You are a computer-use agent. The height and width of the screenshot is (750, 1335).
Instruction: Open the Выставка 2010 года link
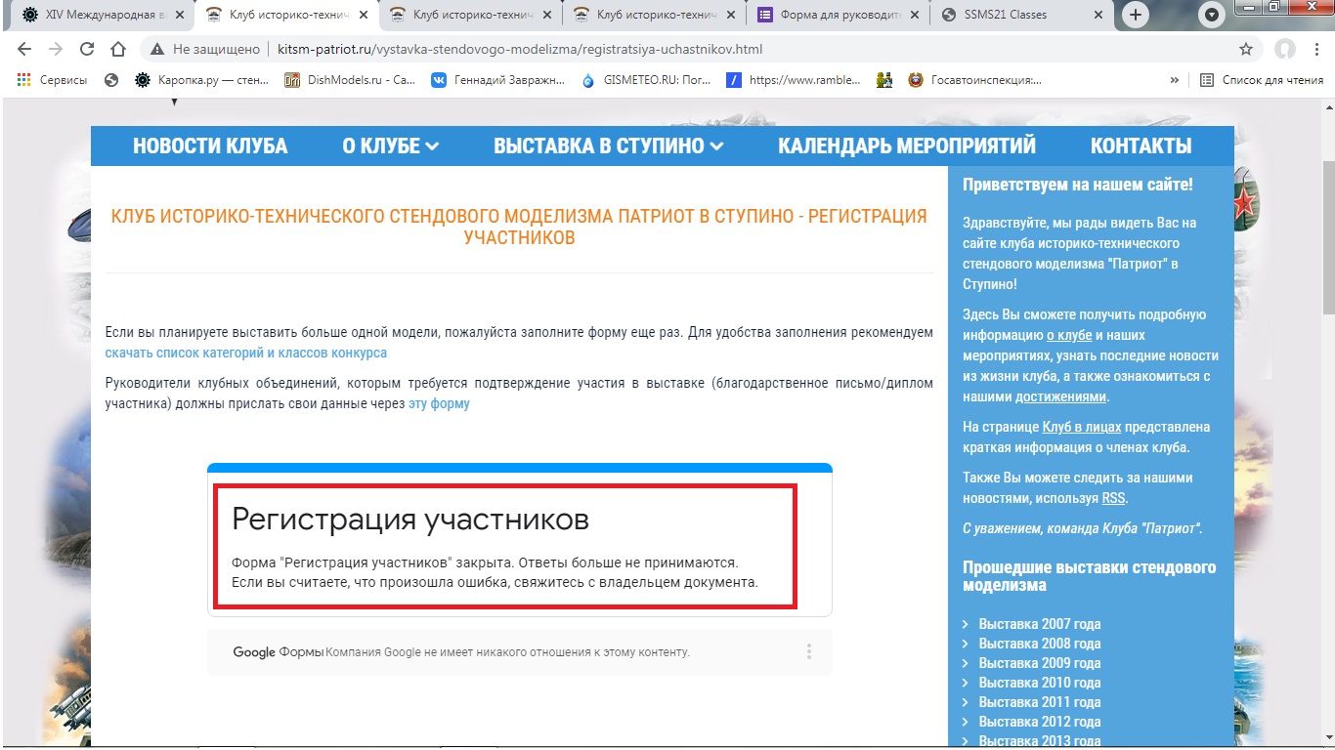pyautogui.click(x=1039, y=683)
